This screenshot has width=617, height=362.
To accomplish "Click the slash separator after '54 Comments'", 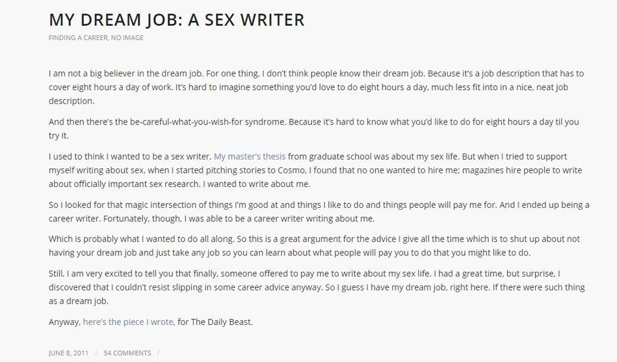I will pyautogui.click(x=159, y=353).
